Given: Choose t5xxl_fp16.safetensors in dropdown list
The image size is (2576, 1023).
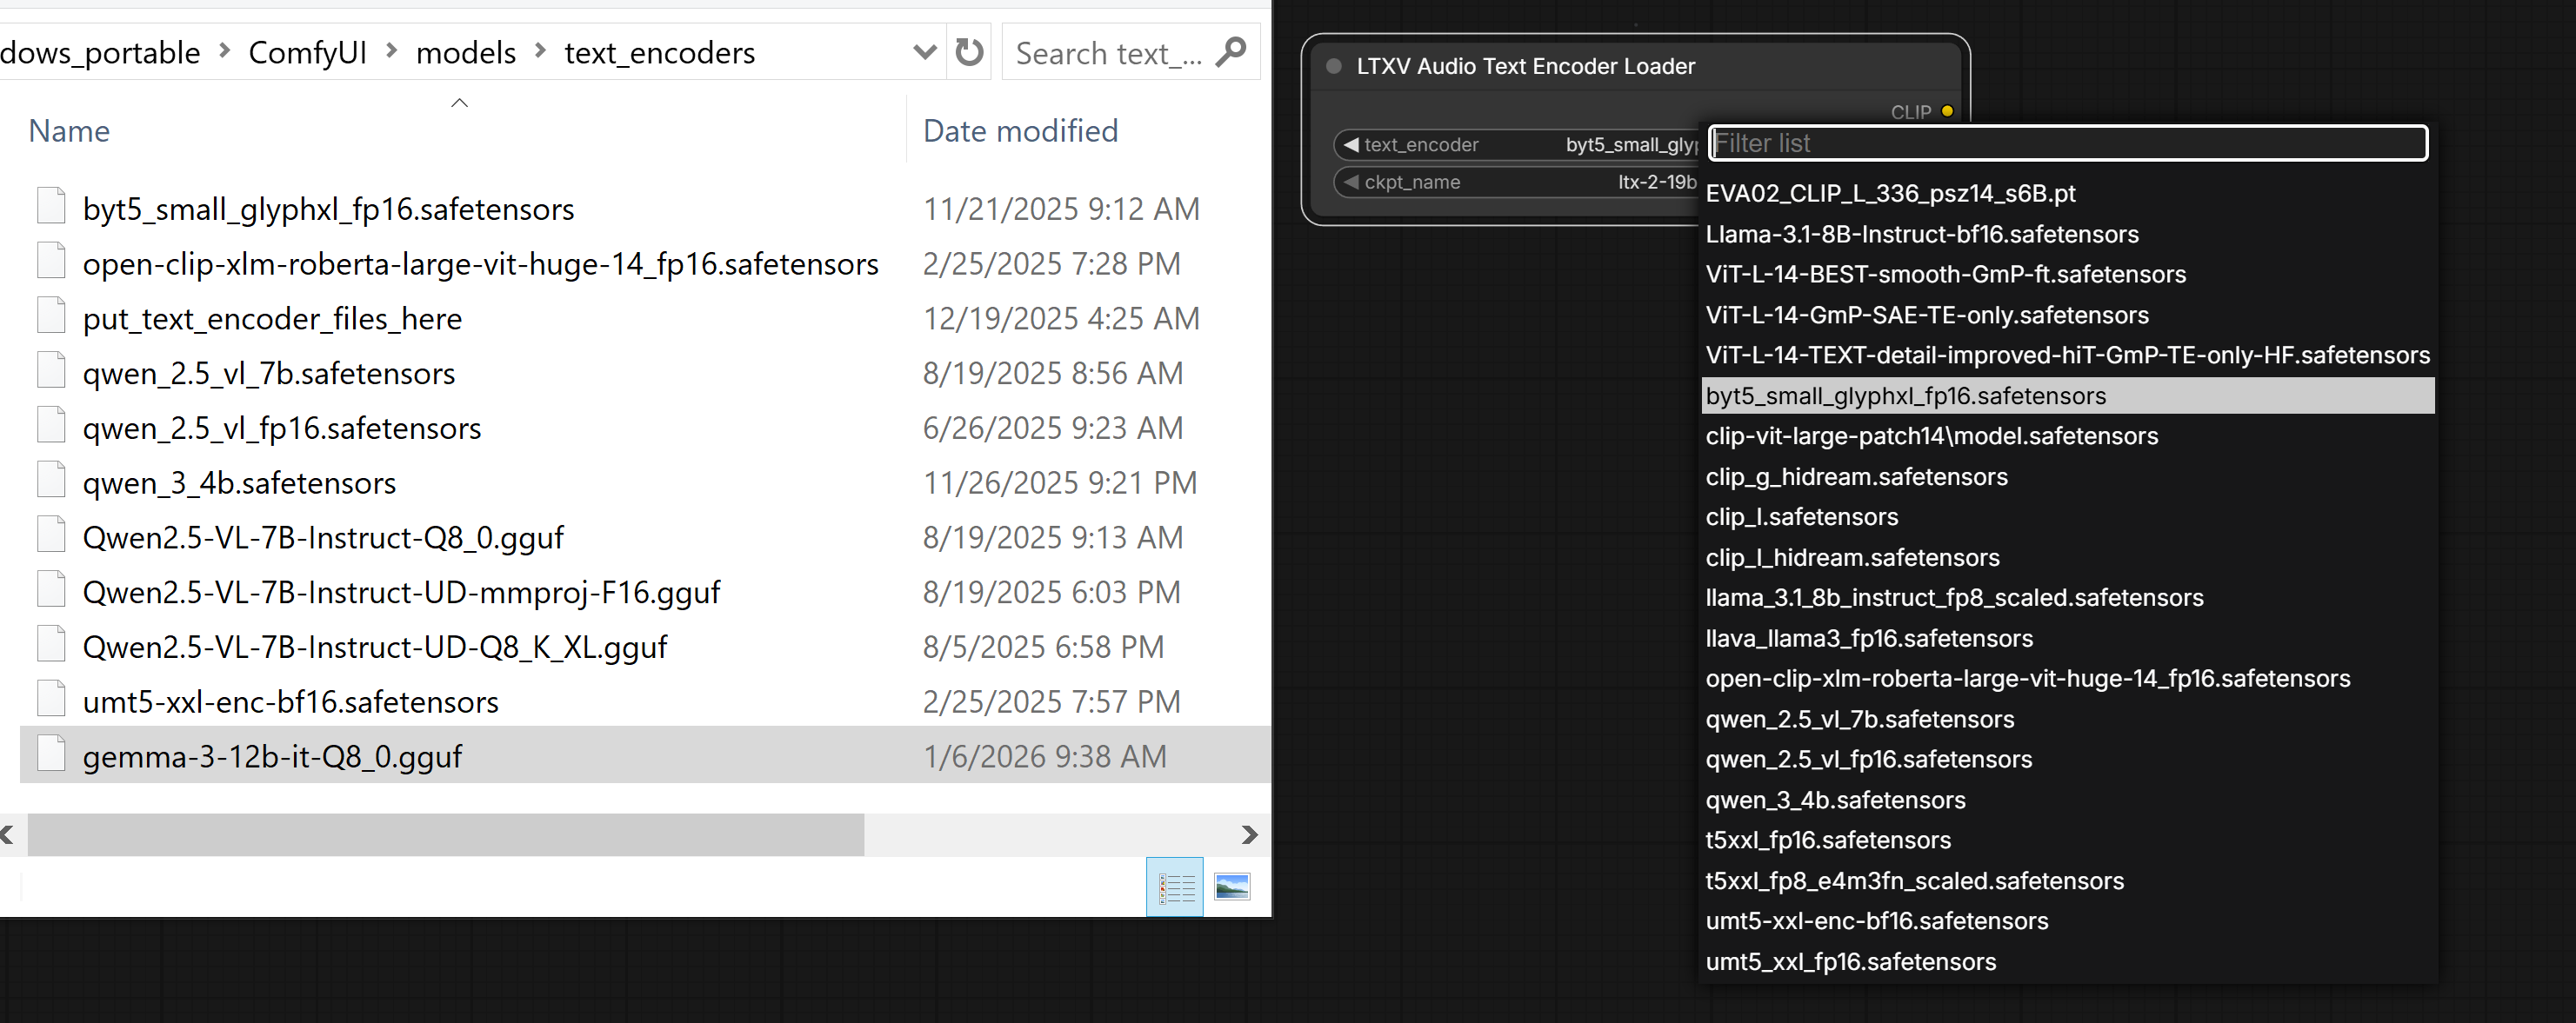Looking at the screenshot, I should [1827, 840].
